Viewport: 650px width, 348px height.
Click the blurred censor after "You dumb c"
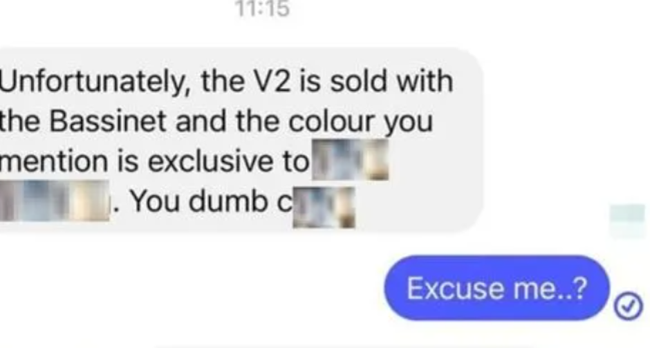pyautogui.click(x=324, y=207)
